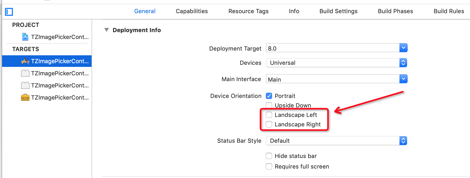Select the first test bundle target icon
Screen dimensions: 470x178
(25, 73)
